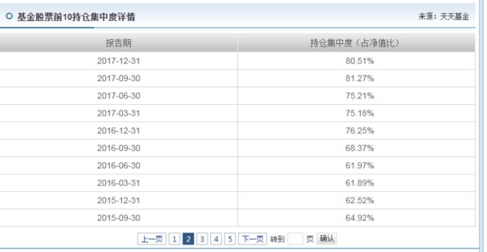Image resolution: width=487 pixels, height=252 pixels.
Task: Click the bullet icon beside the section title
Action: [x=9, y=16]
